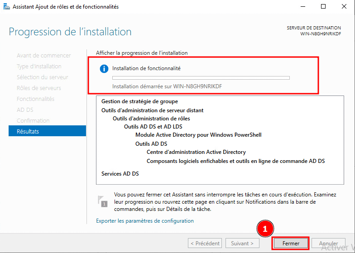Click Services AD DS entry
Viewport: 355px width, 253px height.
(120, 174)
